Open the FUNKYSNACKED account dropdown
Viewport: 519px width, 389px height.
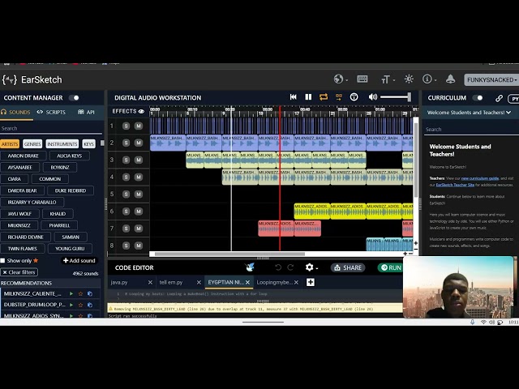coord(491,79)
